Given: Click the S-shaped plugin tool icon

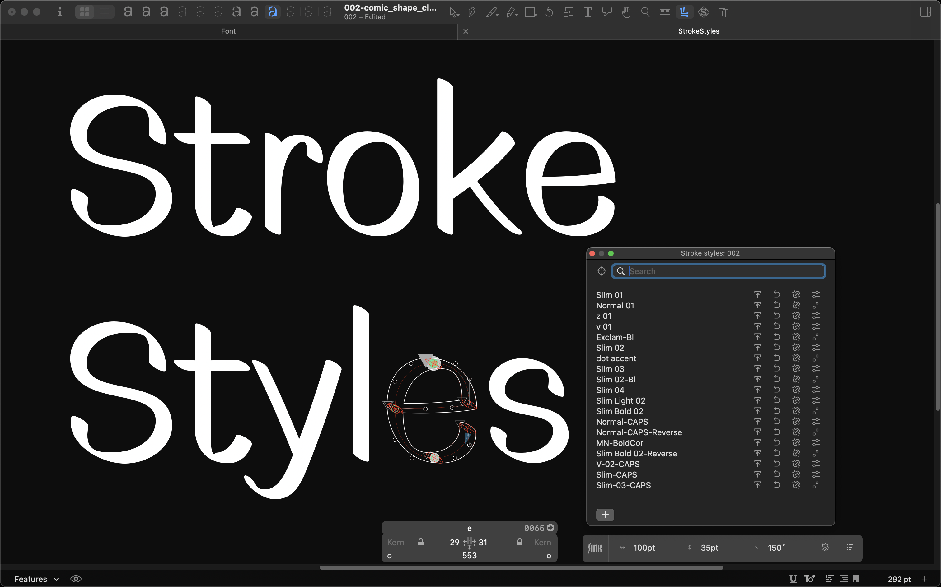Looking at the screenshot, I should point(703,12).
